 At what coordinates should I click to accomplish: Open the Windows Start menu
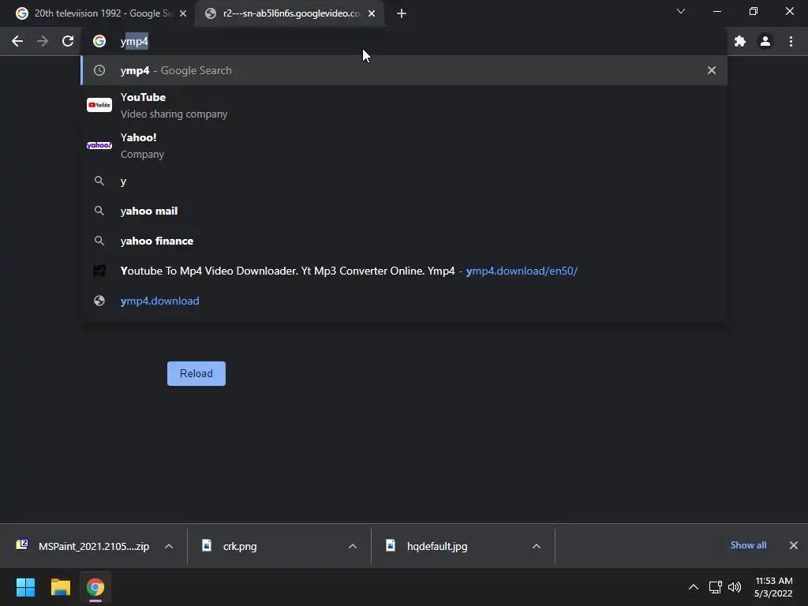25,587
